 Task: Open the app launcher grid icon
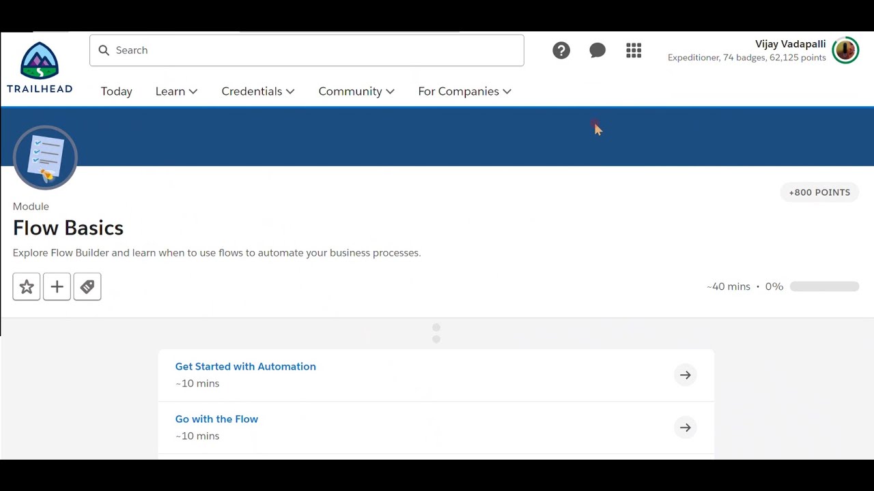tap(634, 50)
